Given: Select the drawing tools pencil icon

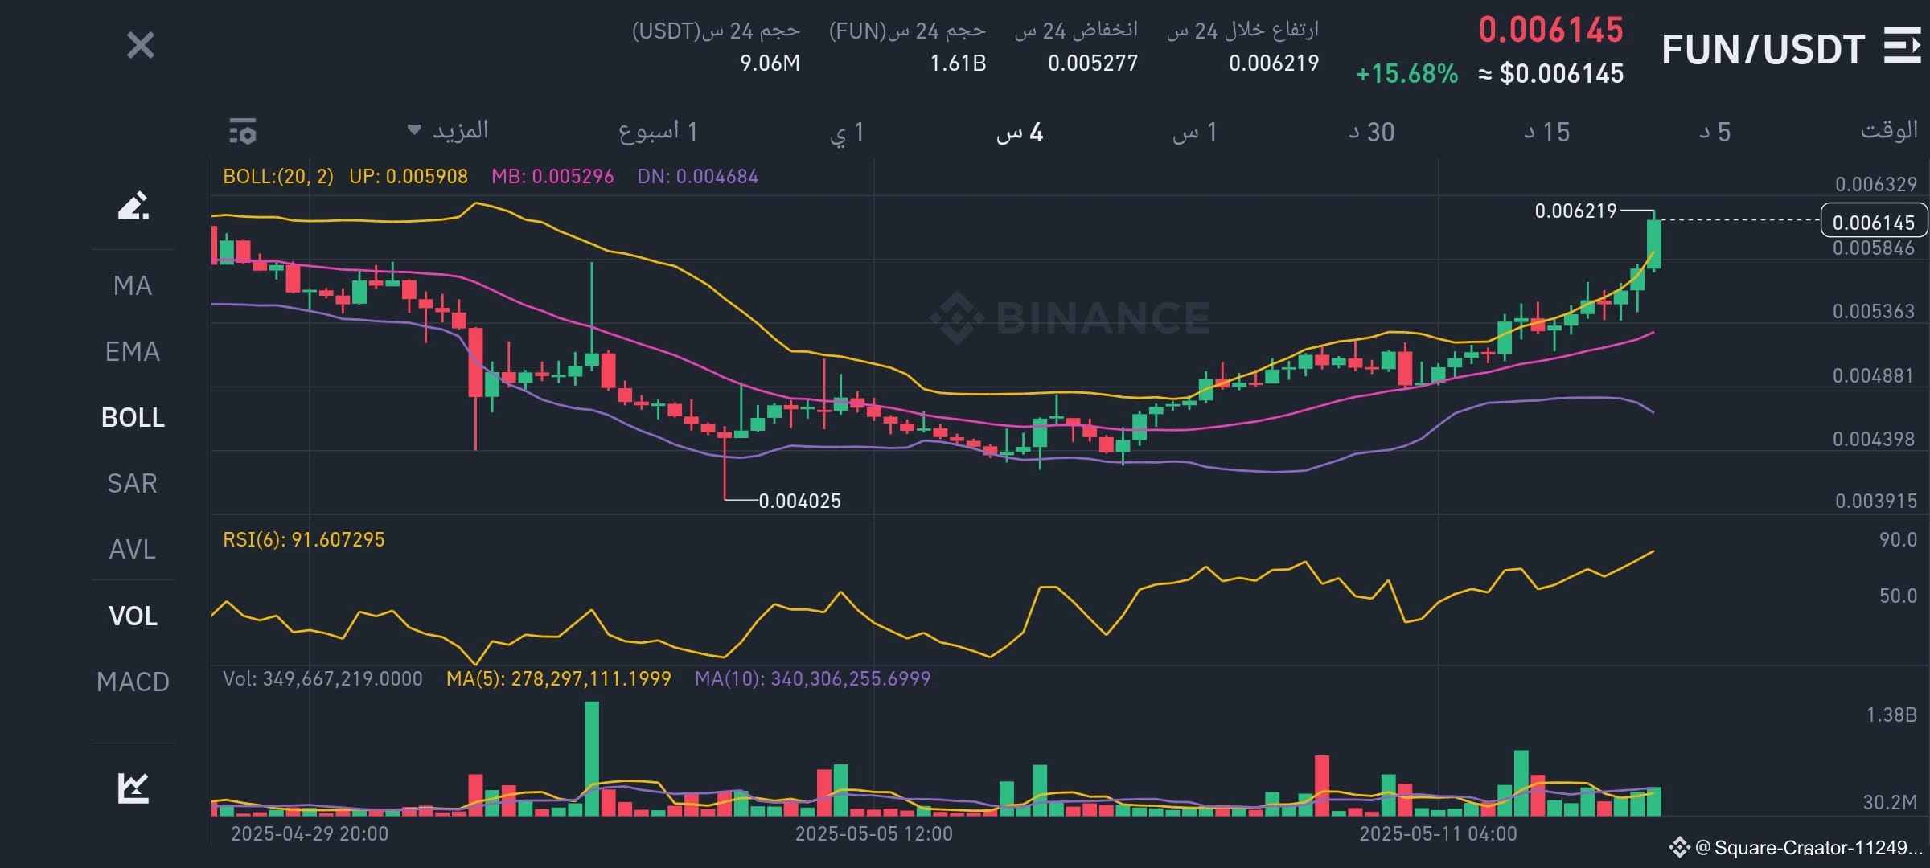Looking at the screenshot, I should [133, 206].
